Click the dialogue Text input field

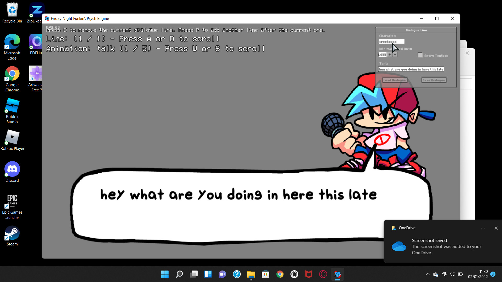click(411, 69)
